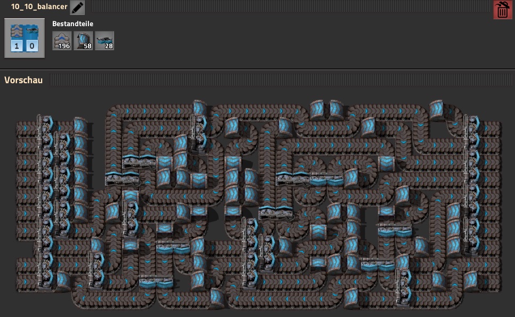Click the bottom-right output belt in preview
The image size is (515, 317).
tap(493, 281)
